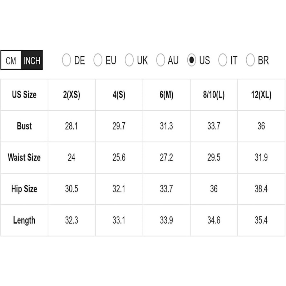Click the 6(M) size column header

pyautogui.click(x=166, y=95)
